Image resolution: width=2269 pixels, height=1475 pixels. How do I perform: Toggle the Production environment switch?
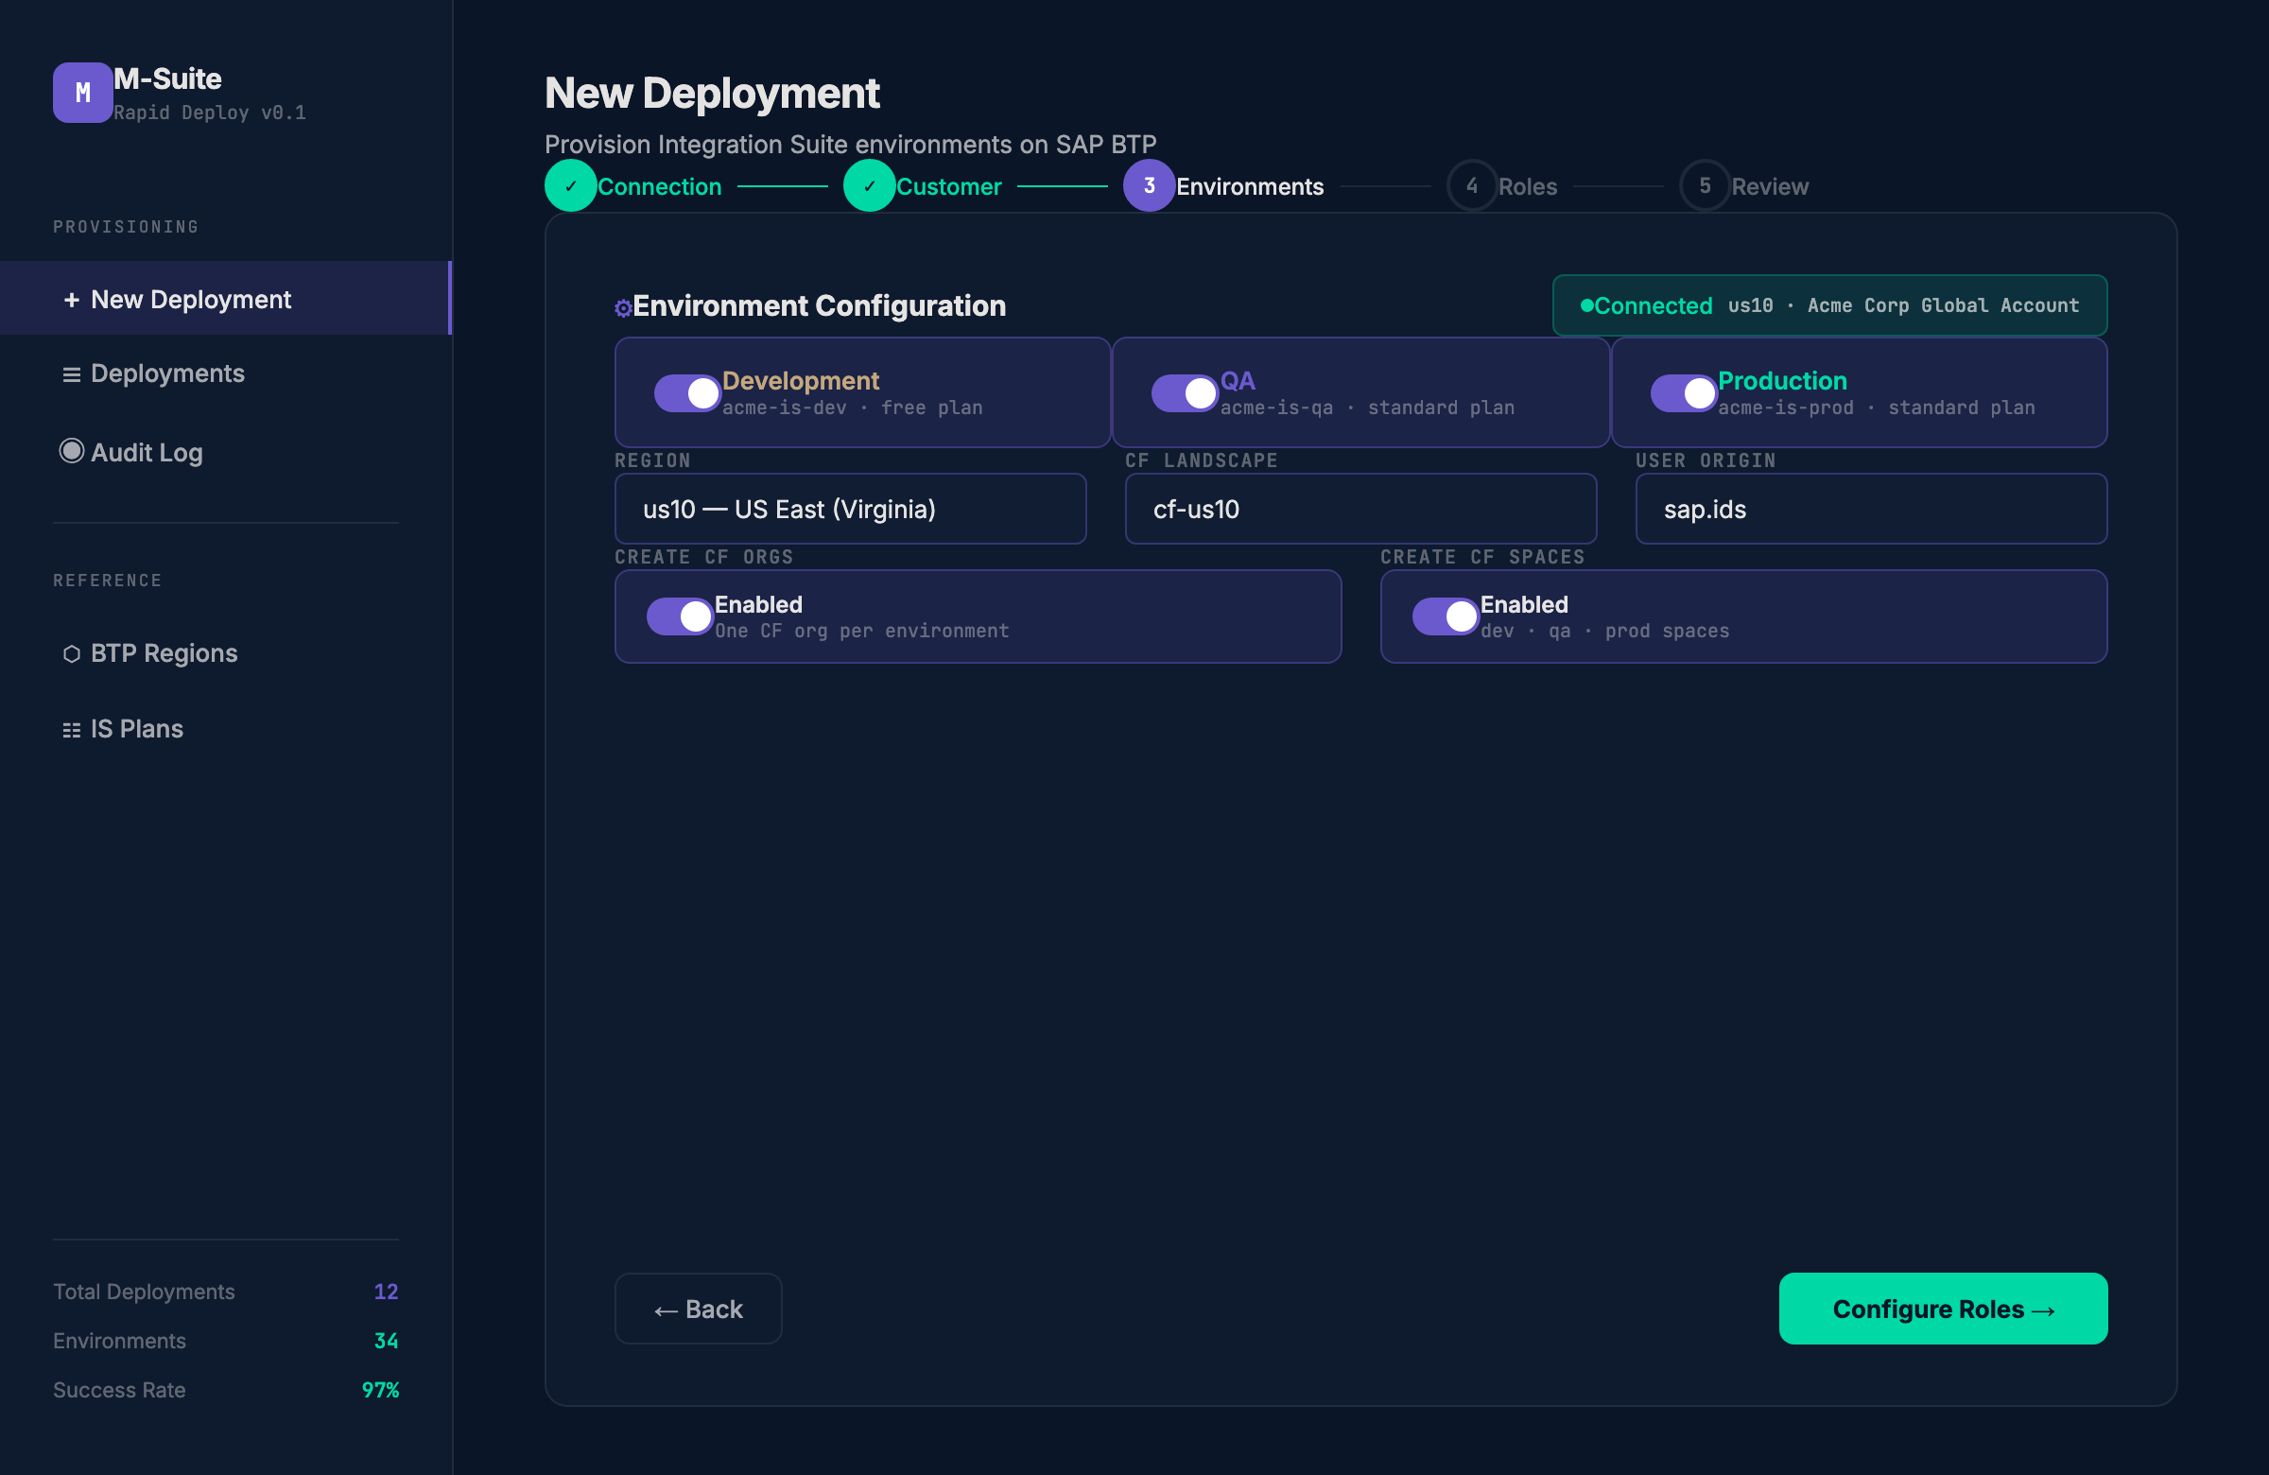[x=1683, y=392]
